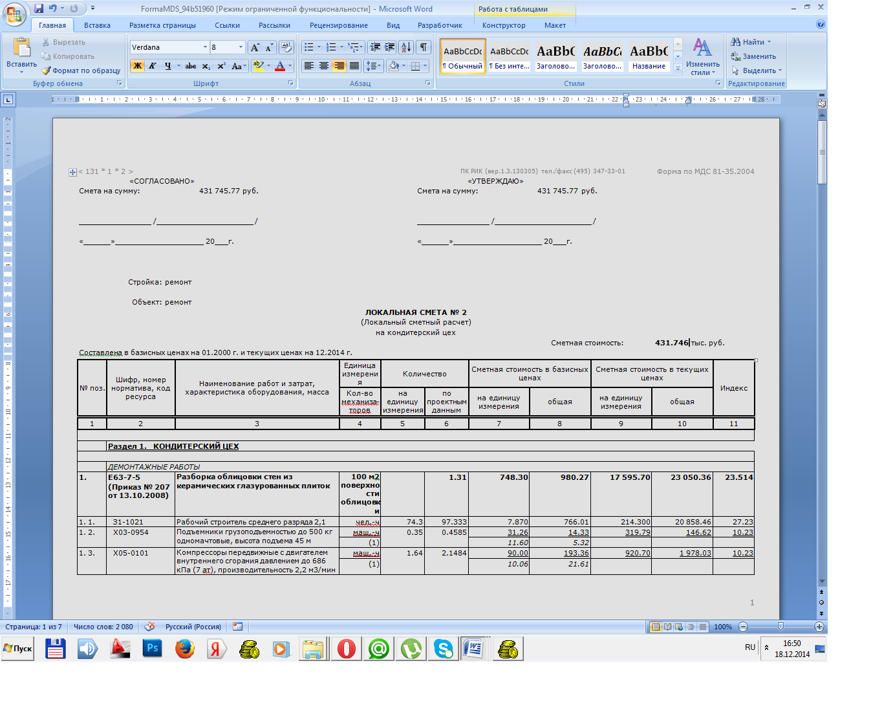This screenshot has width=893, height=714.
Task: Click the zoom slider handle
Action: click(x=780, y=627)
